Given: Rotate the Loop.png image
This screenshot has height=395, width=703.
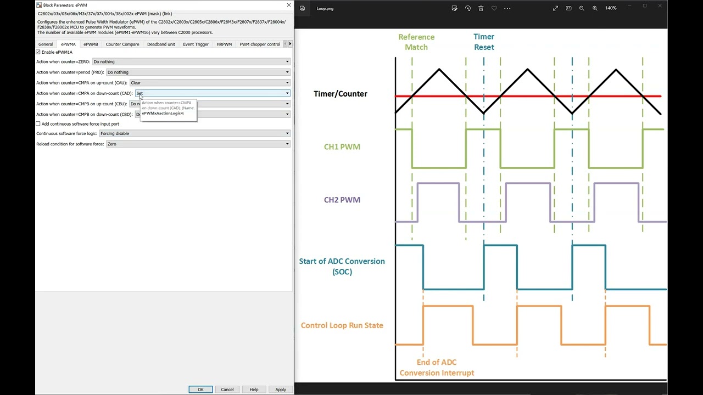Looking at the screenshot, I should pyautogui.click(x=467, y=8).
